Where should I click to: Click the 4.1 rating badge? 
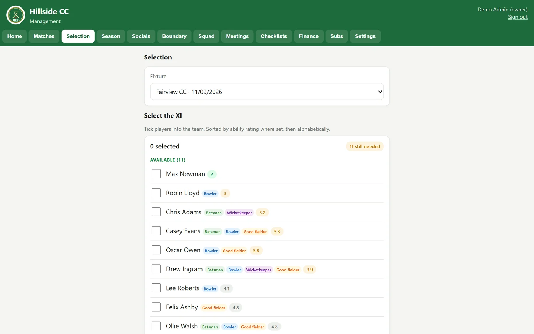226,289
